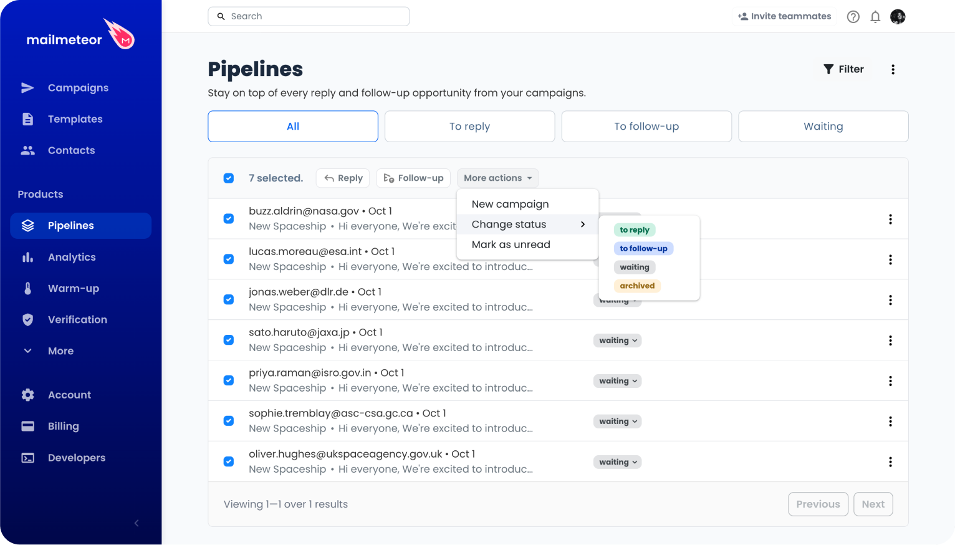Select Mark as unread menu item

click(x=527, y=244)
